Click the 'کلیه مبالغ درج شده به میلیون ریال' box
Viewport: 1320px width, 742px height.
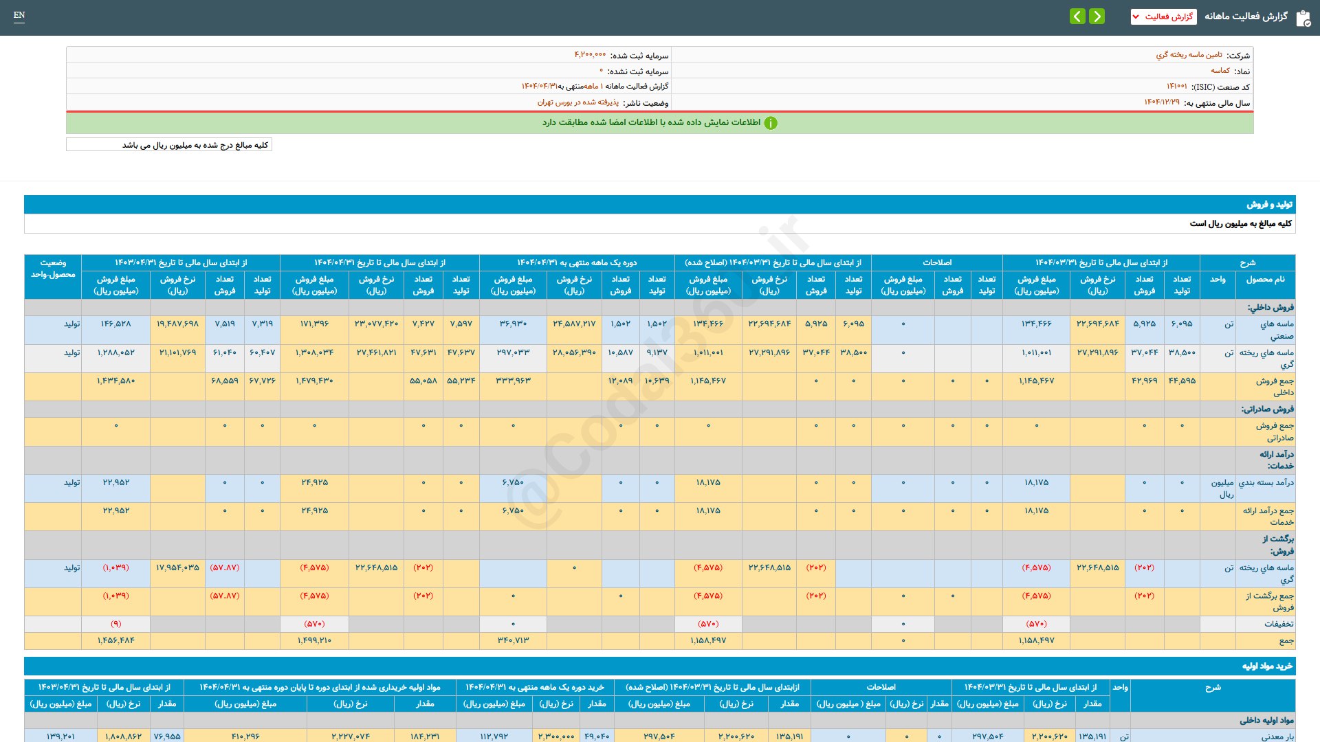coord(169,145)
